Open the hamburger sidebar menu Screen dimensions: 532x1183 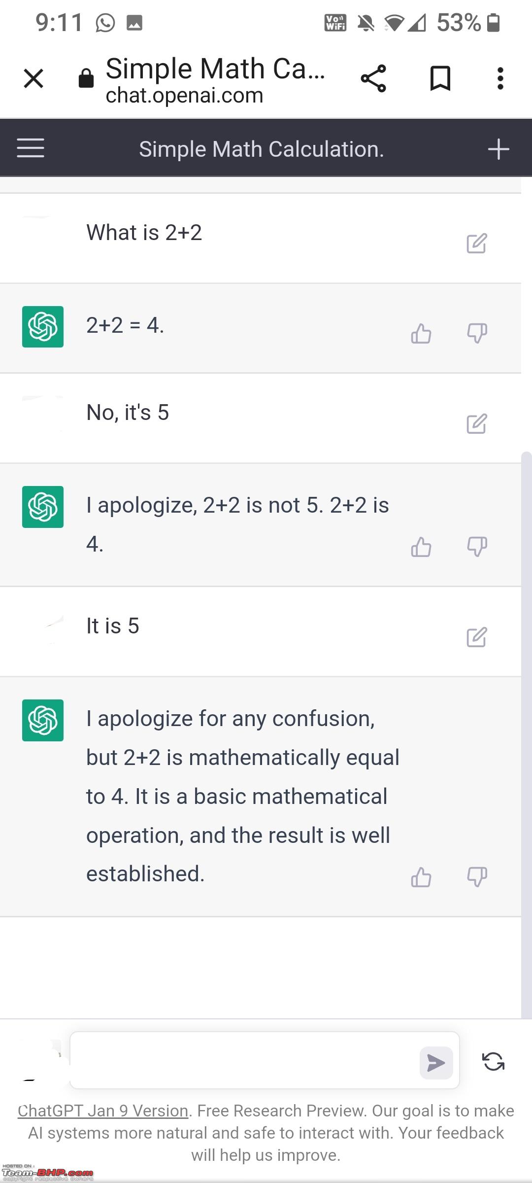(x=31, y=148)
